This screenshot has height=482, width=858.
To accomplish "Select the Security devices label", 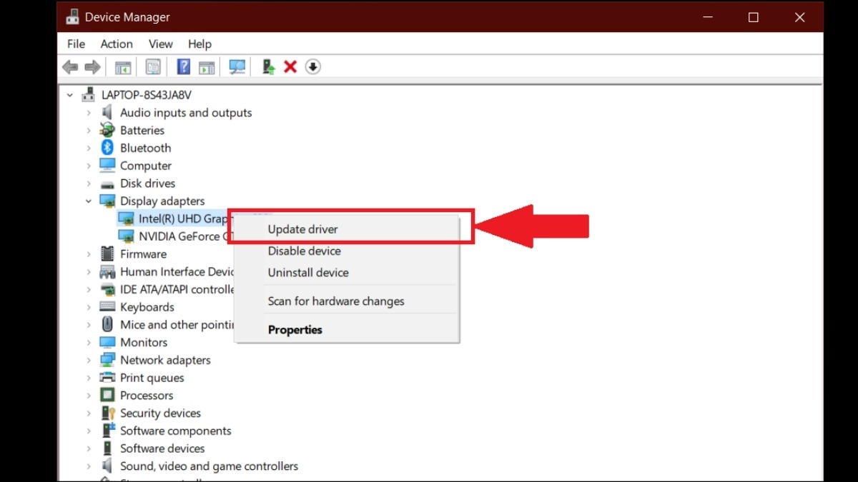I will tap(160, 413).
